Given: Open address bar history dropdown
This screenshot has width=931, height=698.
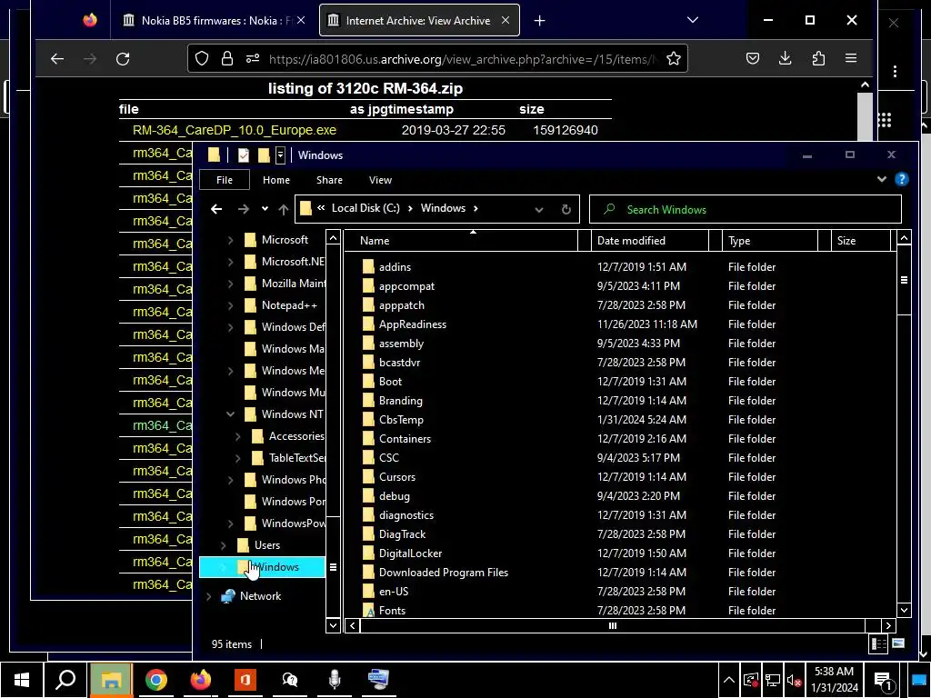Looking at the screenshot, I should tap(538, 209).
